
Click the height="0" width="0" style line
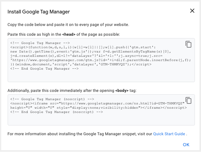(98, 108)
